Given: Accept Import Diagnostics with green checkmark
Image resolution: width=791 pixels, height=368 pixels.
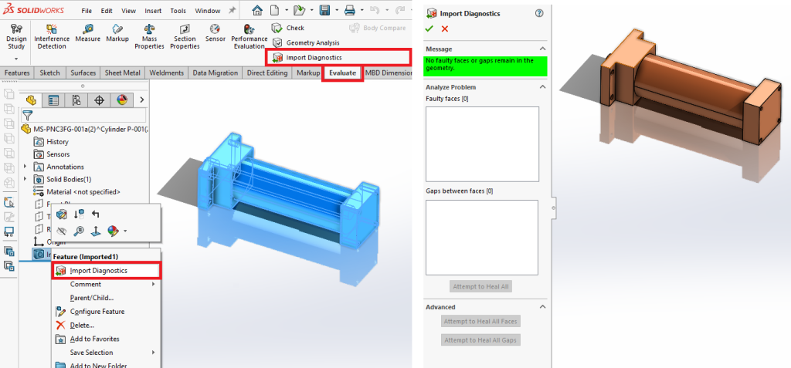Looking at the screenshot, I should click(x=429, y=29).
